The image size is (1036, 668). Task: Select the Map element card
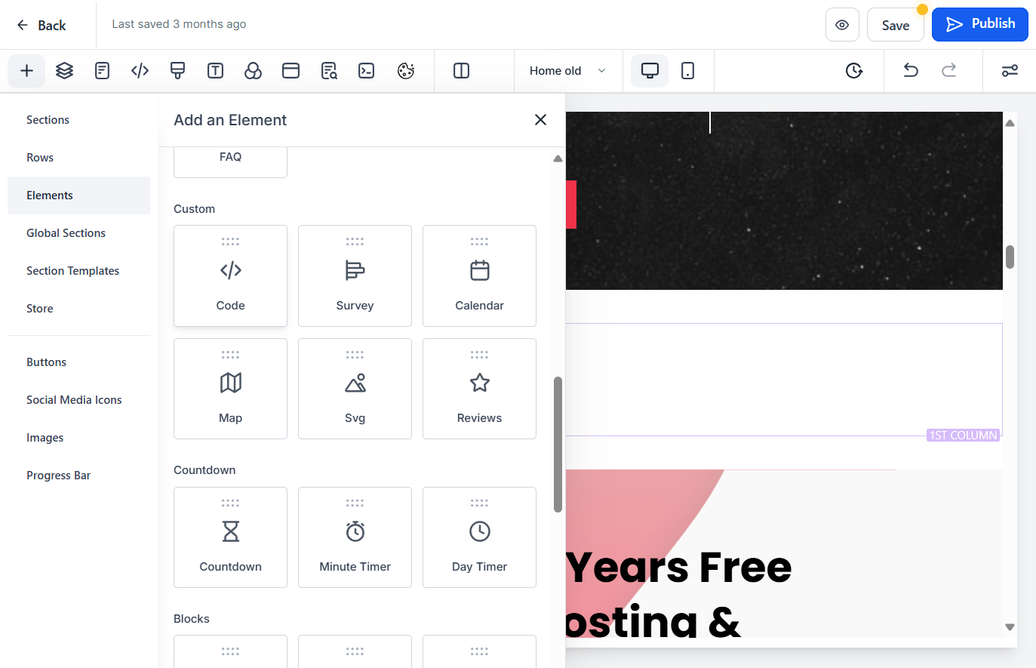click(230, 389)
